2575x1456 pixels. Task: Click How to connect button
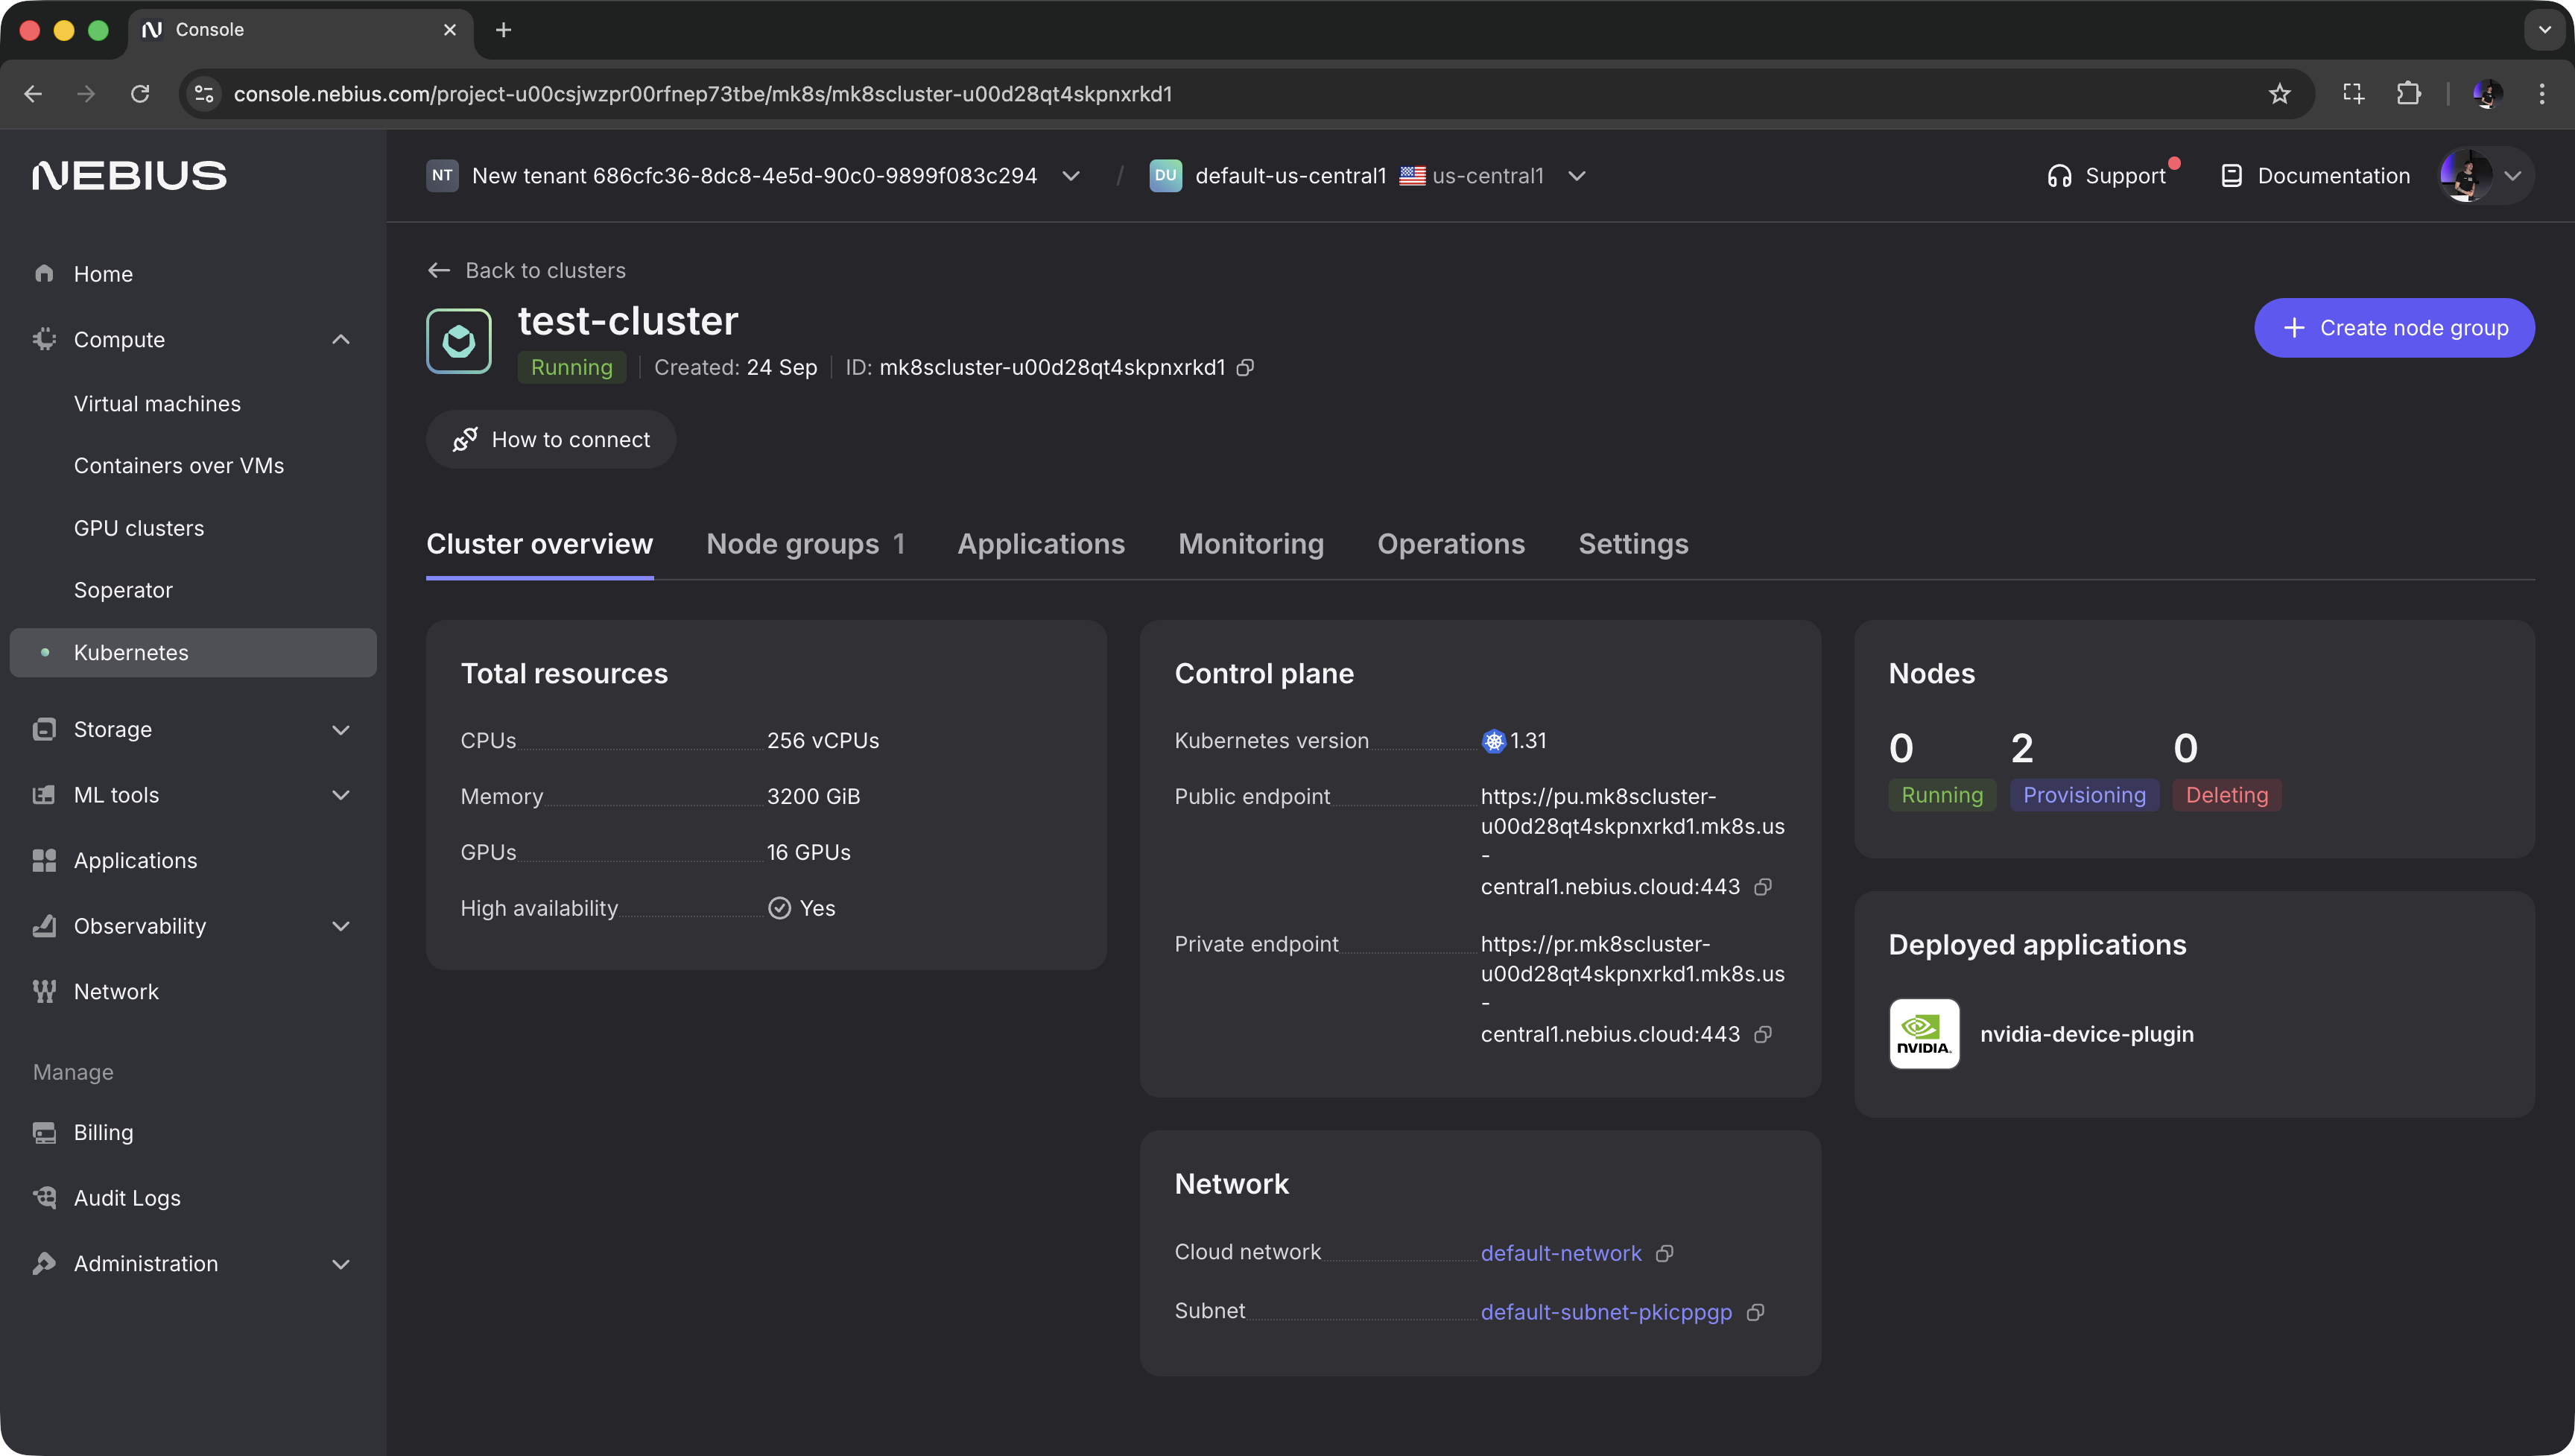[551, 440]
